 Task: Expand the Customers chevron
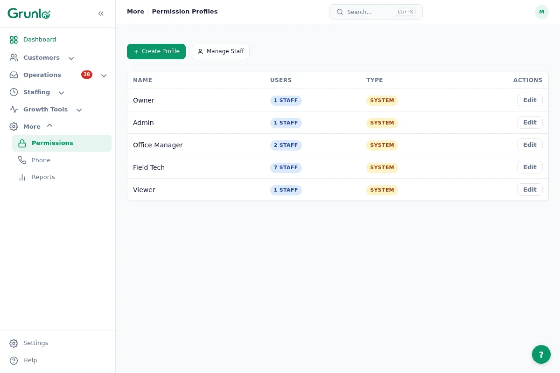coord(71,58)
